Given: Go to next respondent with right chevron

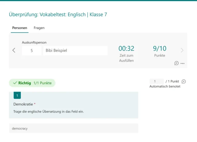Looking at the screenshot, I should tap(182, 50).
